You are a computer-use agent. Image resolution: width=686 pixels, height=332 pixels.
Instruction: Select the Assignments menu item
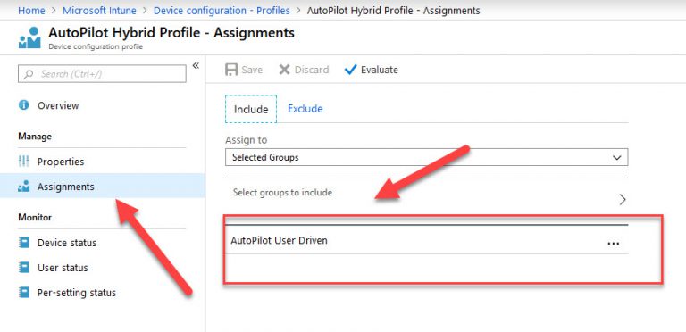coord(103,187)
